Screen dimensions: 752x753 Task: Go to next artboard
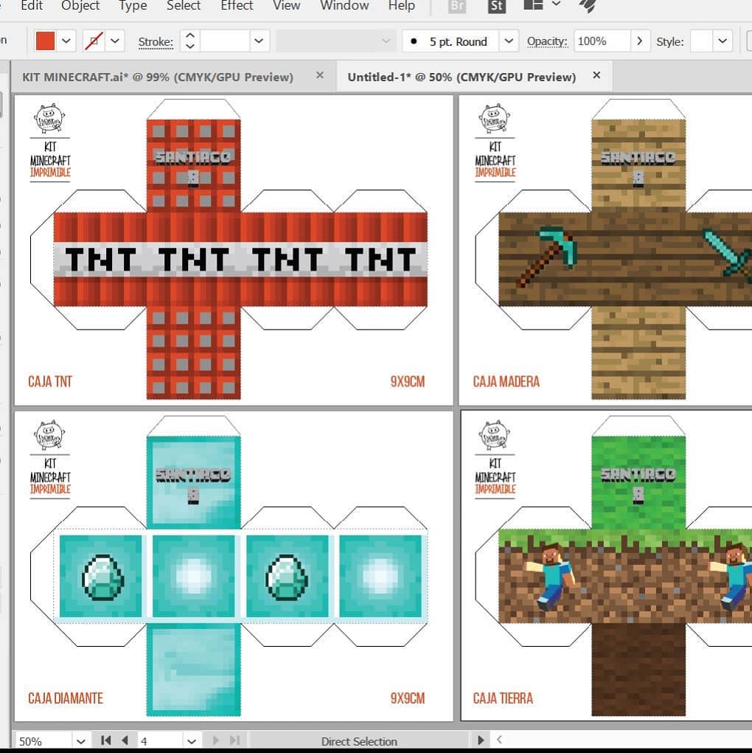click(x=215, y=740)
